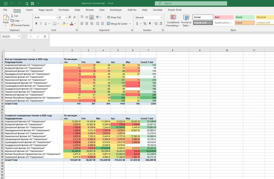Apply Comma Style format
The height and width of the screenshot is (179, 274).
point(150,23)
